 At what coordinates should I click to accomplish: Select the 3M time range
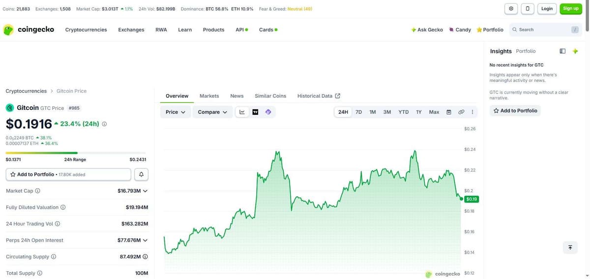coord(387,112)
